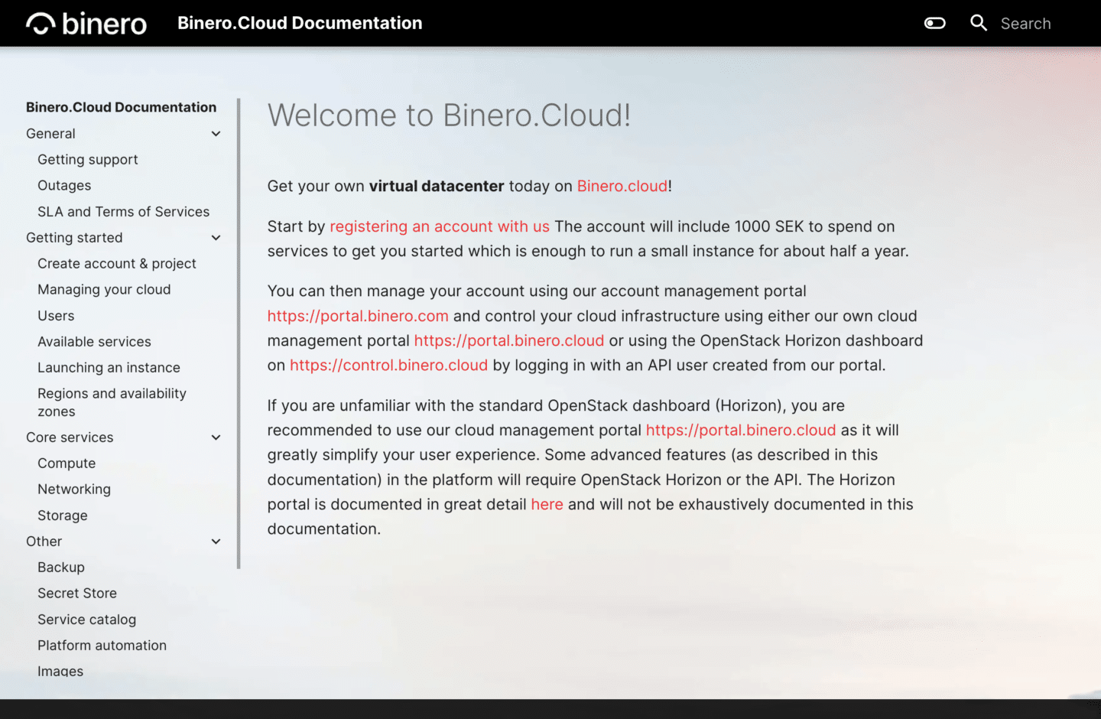Open the Storage page

pyautogui.click(x=63, y=516)
